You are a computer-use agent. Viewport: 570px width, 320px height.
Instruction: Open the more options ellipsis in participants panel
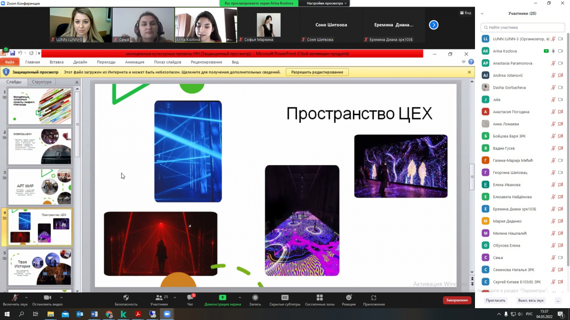[558, 301]
